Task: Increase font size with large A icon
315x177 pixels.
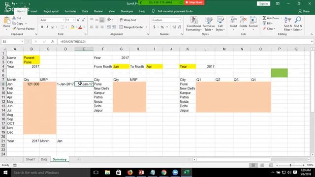Action: [x=78, y=20]
